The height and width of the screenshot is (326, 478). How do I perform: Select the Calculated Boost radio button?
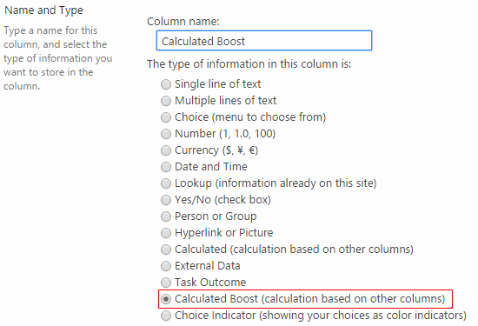(x=166, y=299)
